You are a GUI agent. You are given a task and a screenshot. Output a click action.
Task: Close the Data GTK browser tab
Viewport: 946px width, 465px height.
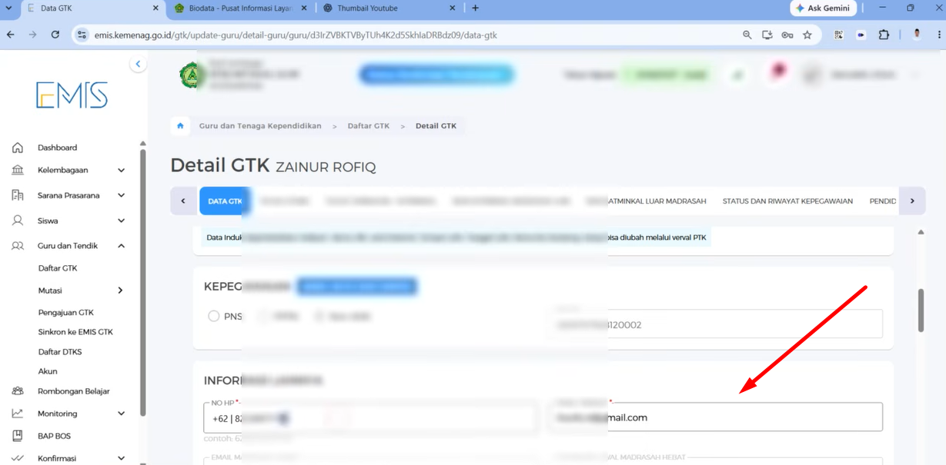pos(155,8)
